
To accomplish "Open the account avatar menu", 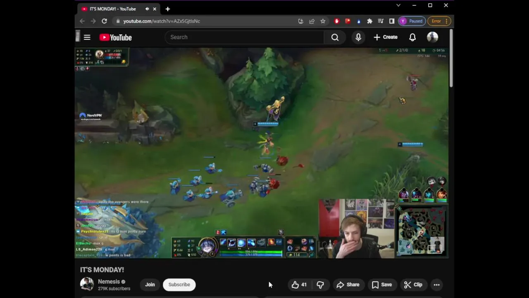I will [x=432, y=37].
